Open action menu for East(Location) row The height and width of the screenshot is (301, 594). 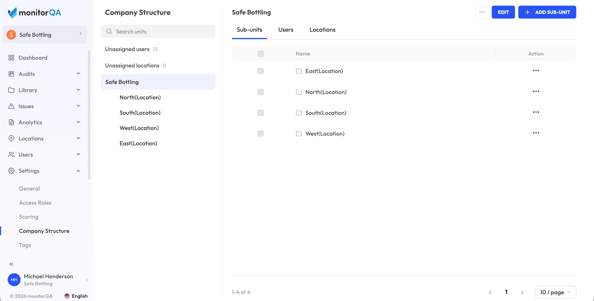click(x=536, y=71)
